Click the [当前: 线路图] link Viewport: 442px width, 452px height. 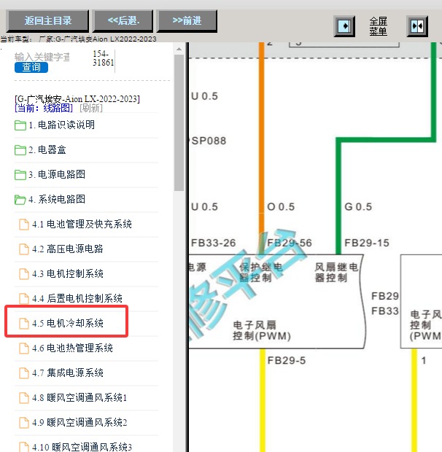(x=44, y=108)
